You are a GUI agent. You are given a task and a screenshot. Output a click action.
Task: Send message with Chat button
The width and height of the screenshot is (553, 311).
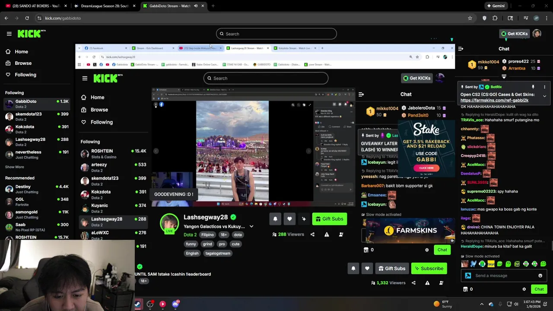pos(539,289)
